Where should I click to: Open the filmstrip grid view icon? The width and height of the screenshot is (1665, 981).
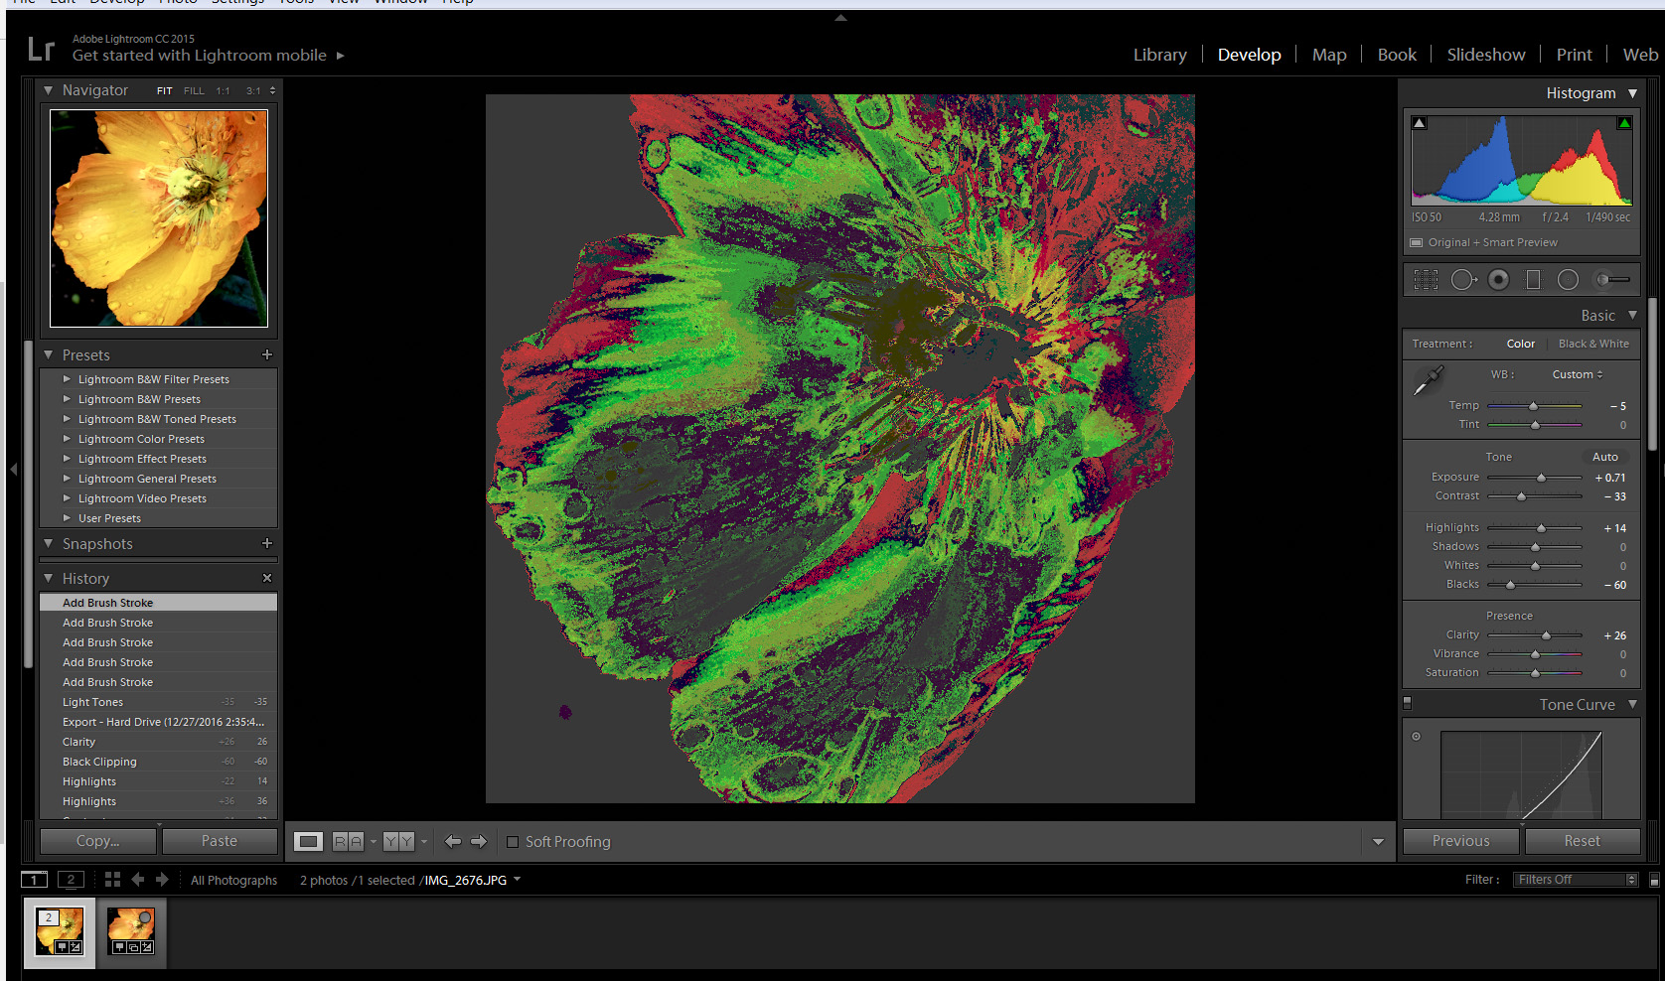tap(112, 880)
